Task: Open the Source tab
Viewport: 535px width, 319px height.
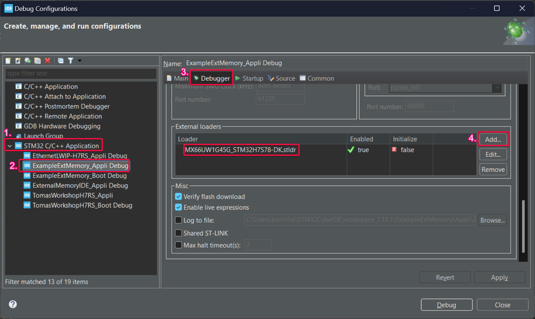Action: pos(282,78)
